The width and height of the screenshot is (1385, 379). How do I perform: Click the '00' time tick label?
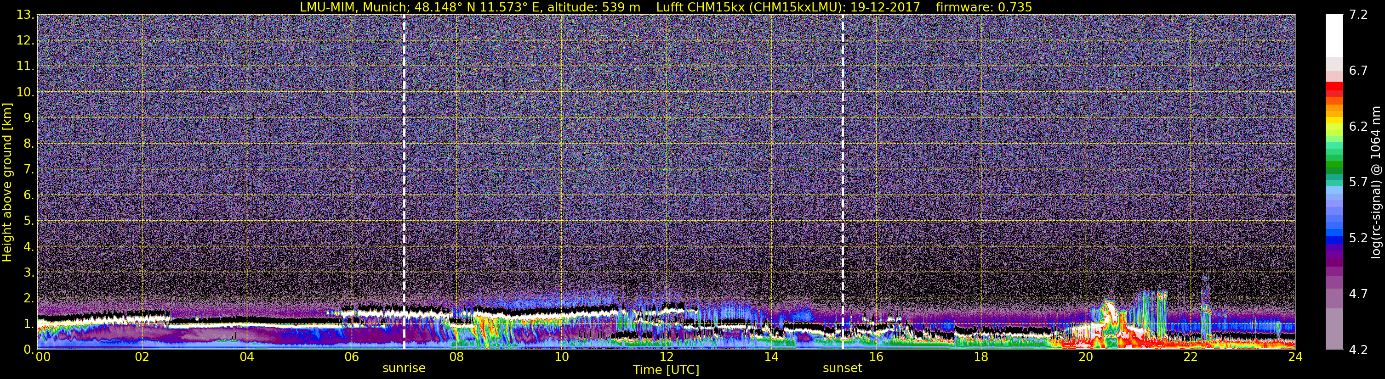pyautogui.click(x=43, y=357)
